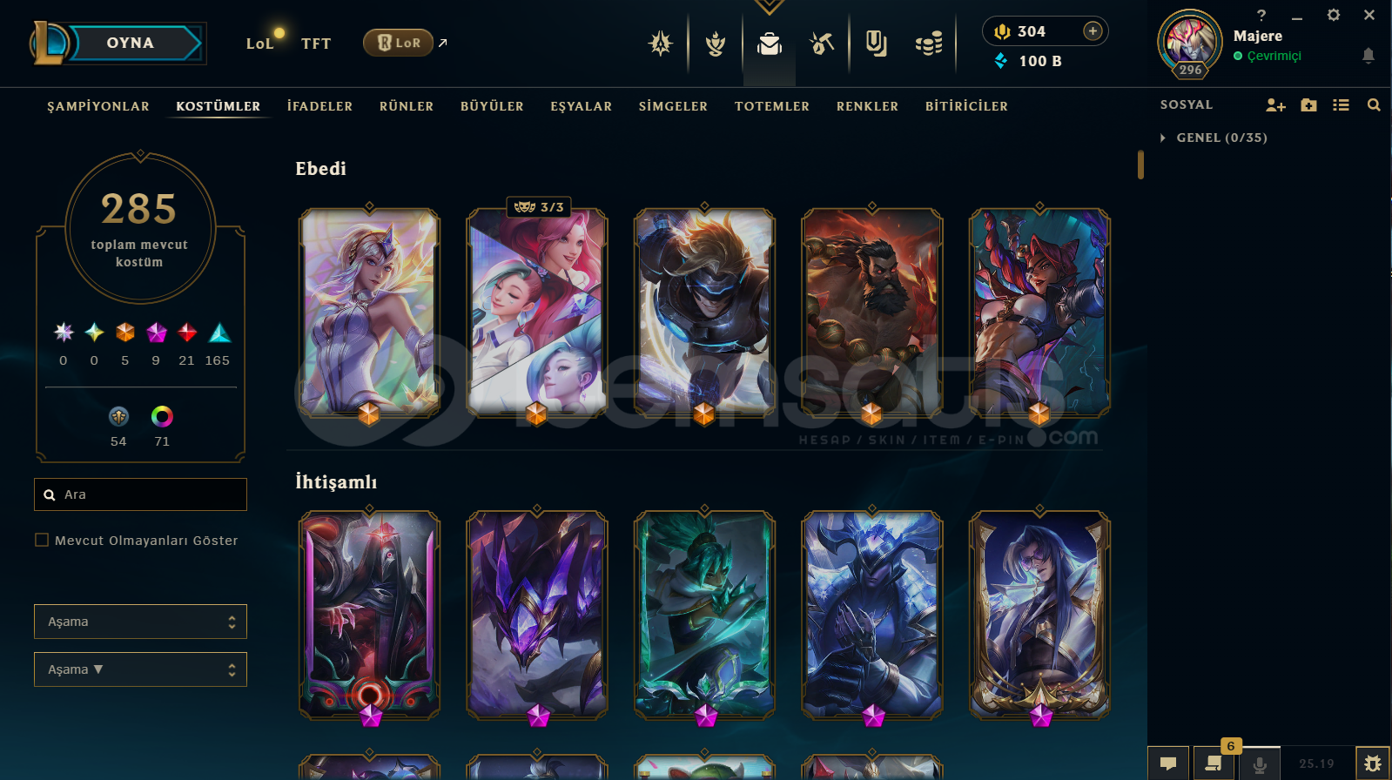Click the bug report icon
1392x780 pixels.
pyautogui.click(x=1373, y=763)
